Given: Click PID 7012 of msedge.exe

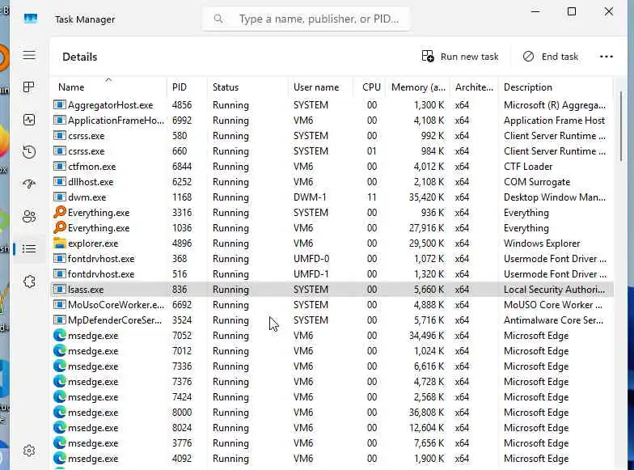Looking at the screenshot, I should click(182, 351).
